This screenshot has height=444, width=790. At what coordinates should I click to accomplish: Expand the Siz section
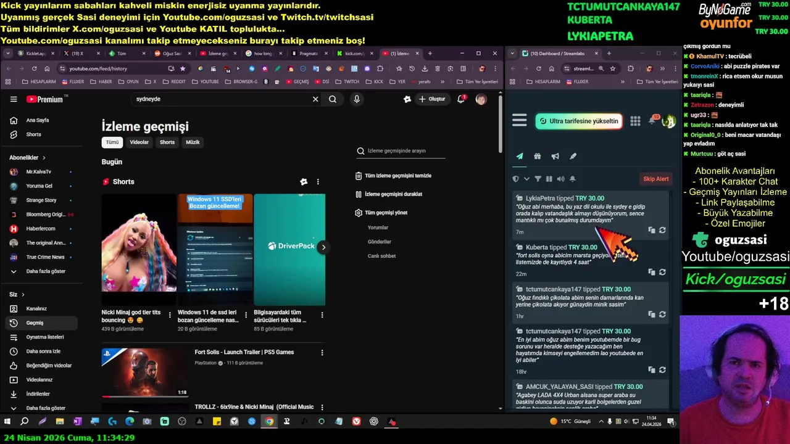pos(17,295)
